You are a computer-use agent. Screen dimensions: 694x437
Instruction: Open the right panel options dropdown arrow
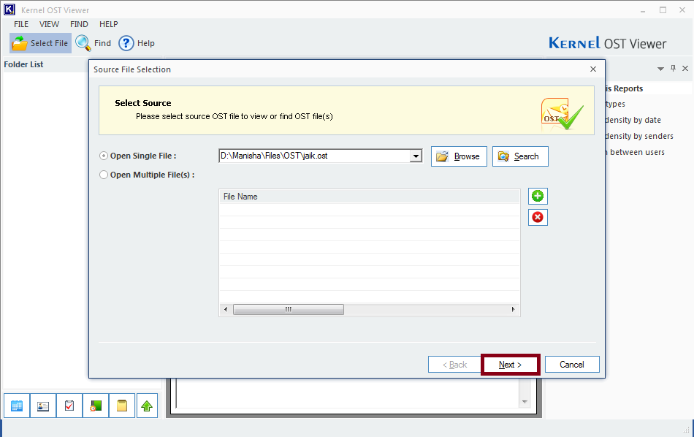tap(660, 68)
